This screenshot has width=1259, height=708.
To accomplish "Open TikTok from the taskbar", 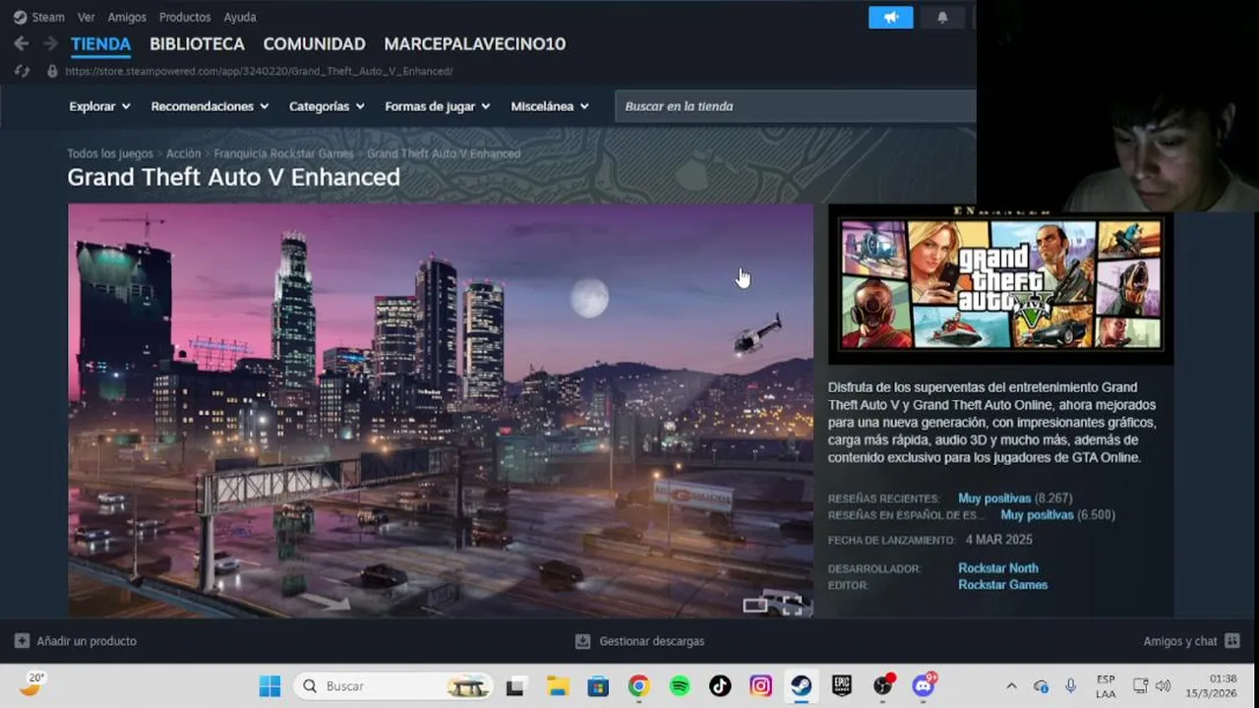I will click(x=720, y=686).
